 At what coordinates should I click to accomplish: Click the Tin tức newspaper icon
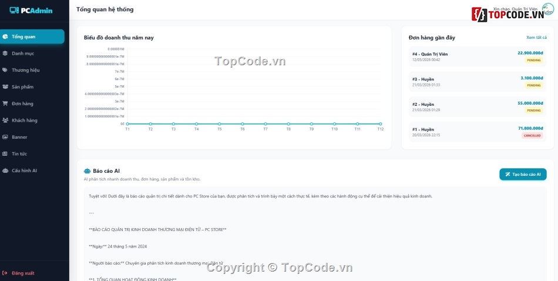pyautogui.click(x=5, y=153)
